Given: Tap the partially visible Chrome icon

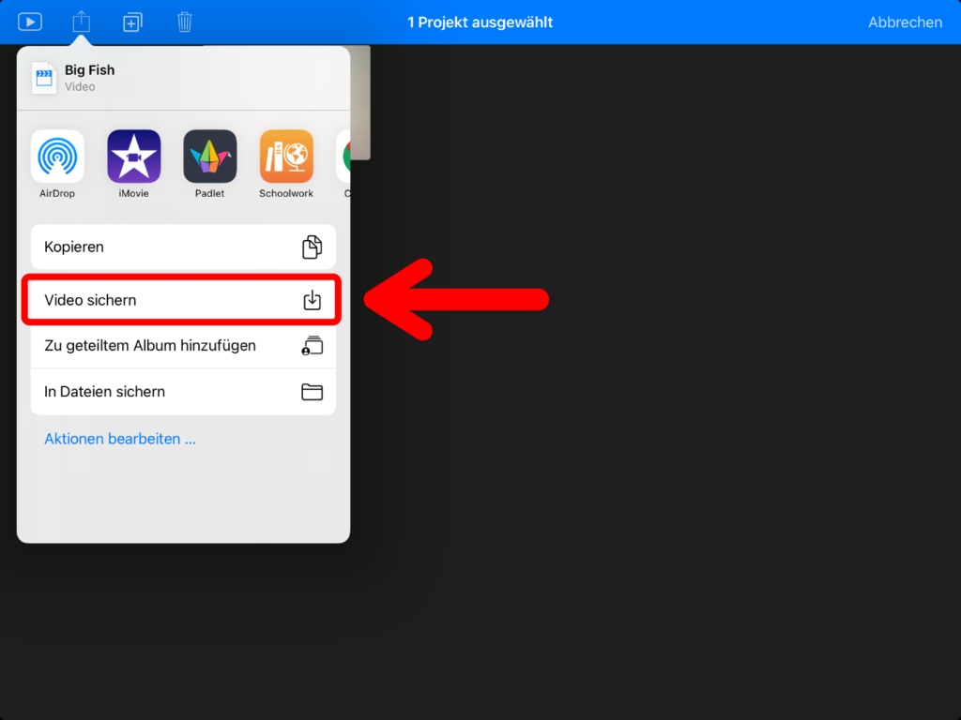Looking at the screenshot, I should coord(343,157).
